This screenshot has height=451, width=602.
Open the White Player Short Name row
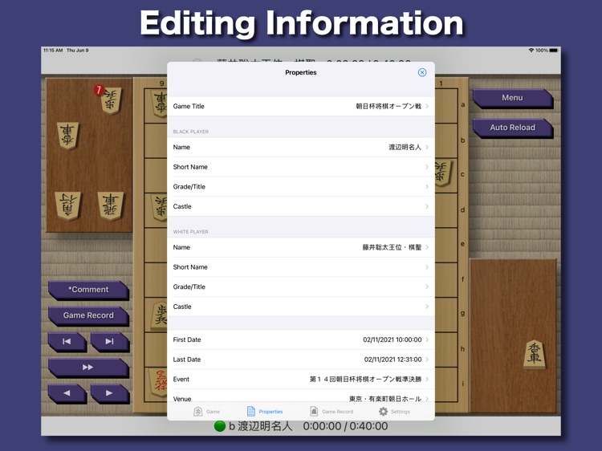301,267
